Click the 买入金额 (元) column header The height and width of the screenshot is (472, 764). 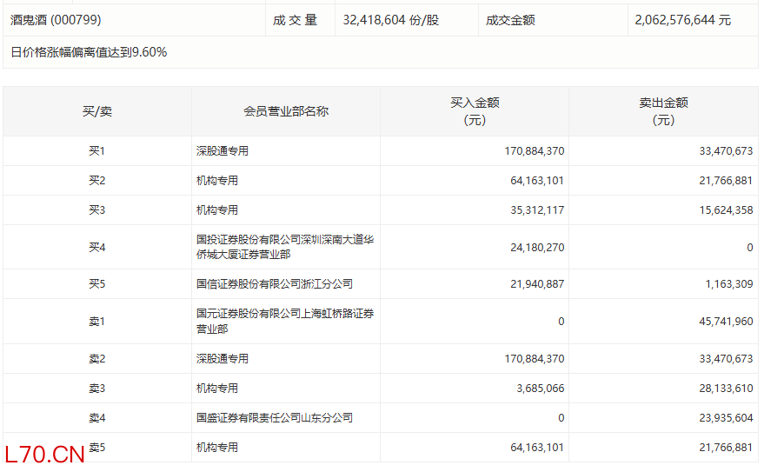click(x=475, y=111)
